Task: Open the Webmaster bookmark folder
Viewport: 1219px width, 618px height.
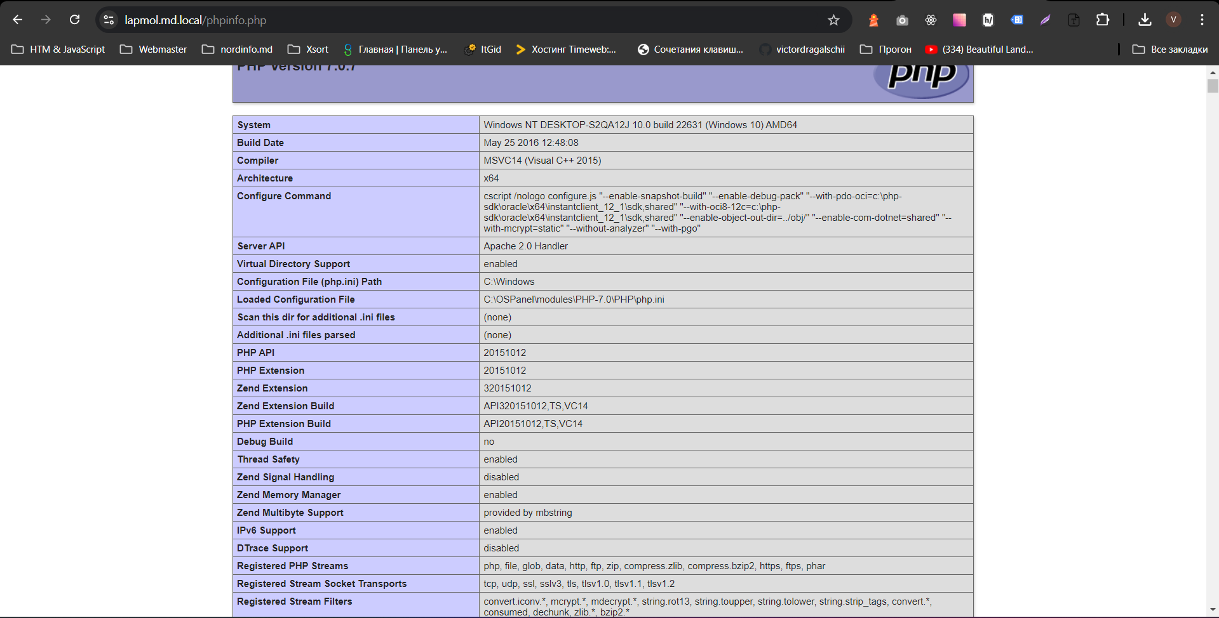Action: pos(154,49)
